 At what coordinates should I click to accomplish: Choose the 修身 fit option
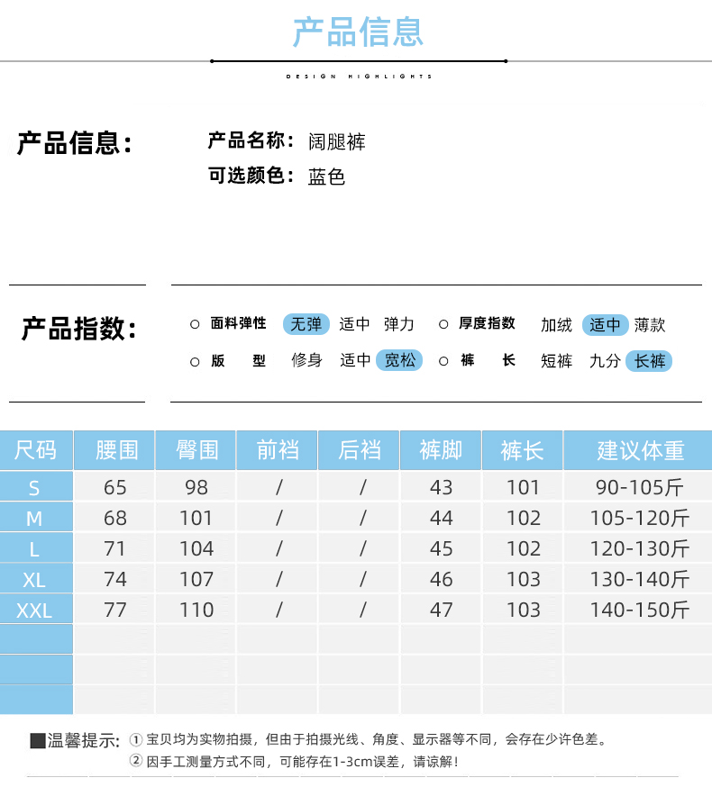(307, 360)
